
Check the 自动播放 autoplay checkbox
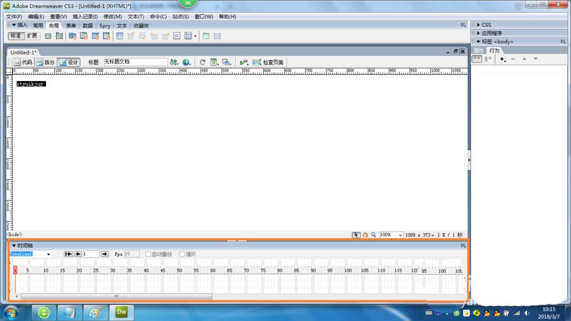pos(148,254)
